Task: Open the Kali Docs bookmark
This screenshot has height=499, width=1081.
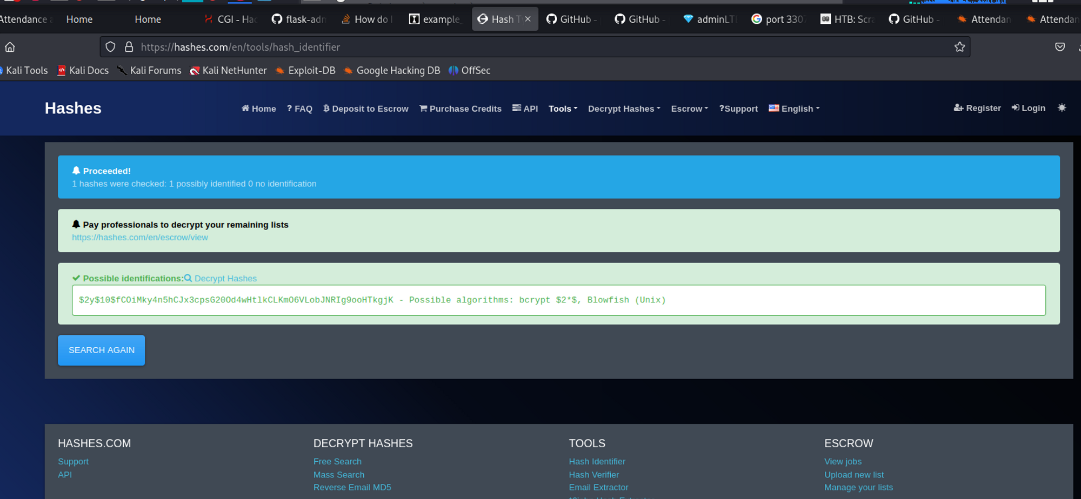Action: [83, 71]
